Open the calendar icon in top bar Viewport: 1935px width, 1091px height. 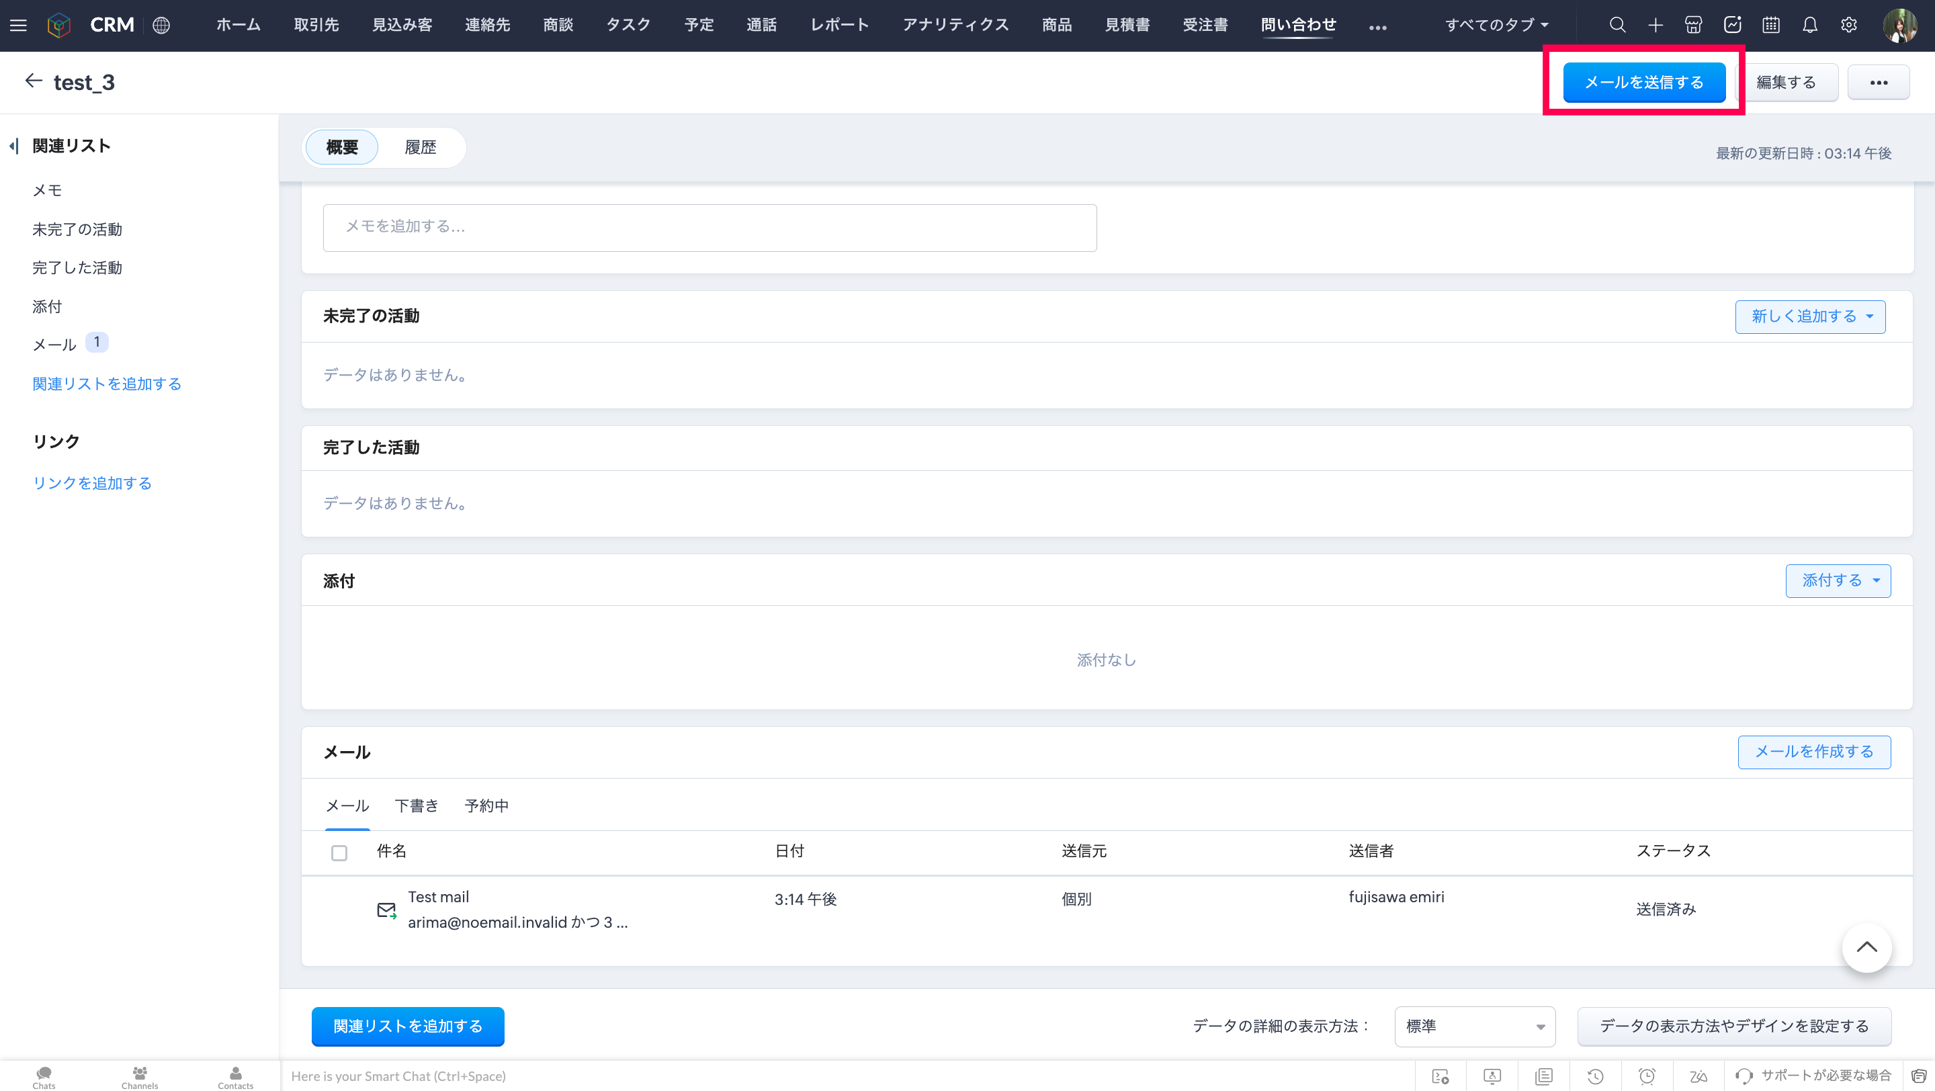(1770, 25)
